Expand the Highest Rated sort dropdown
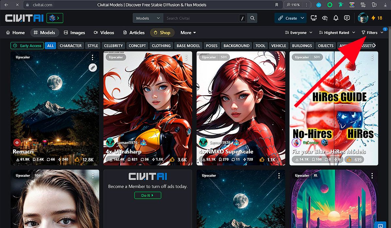This screenshot has height=228, width=391. click(337, 33)
